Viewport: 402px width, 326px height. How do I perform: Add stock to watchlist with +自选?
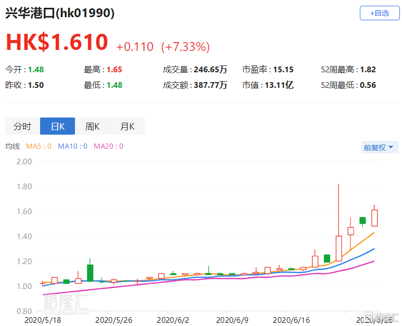(x=380, y=13)
